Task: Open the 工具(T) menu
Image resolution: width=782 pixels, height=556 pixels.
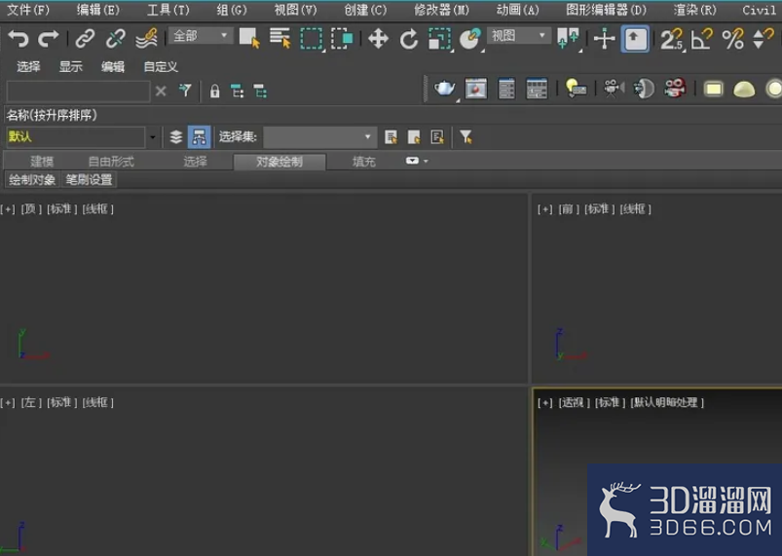Action: [168, 10]
